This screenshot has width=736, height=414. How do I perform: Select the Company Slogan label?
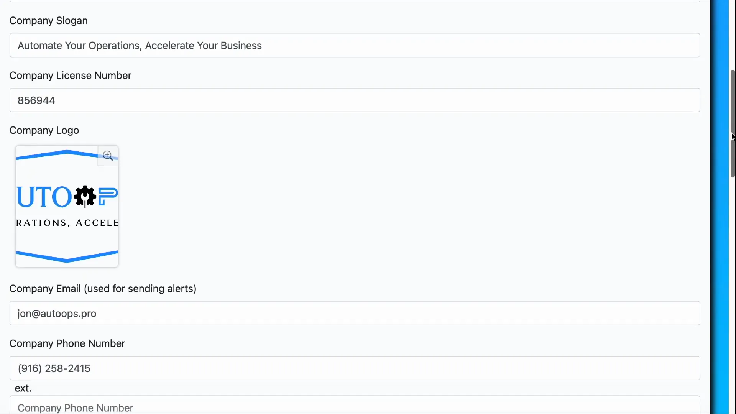48,21
